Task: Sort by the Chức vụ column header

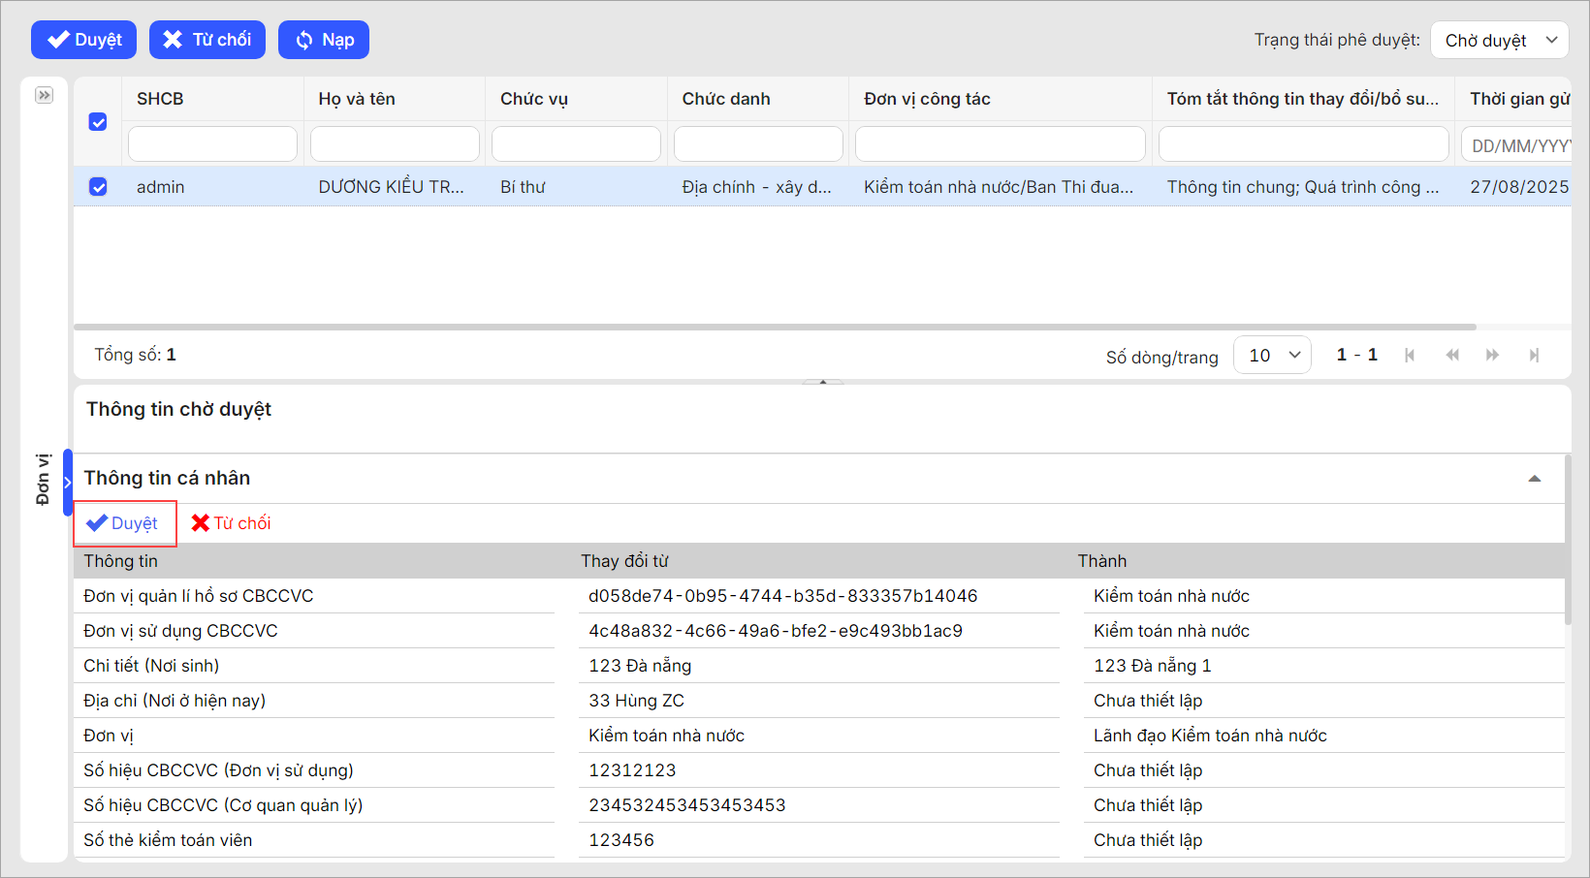Action: (x=534, y=99)
